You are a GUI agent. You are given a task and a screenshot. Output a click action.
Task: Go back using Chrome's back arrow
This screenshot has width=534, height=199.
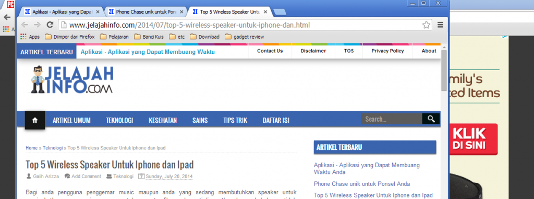pyautogui.click(x=25, y=25)
